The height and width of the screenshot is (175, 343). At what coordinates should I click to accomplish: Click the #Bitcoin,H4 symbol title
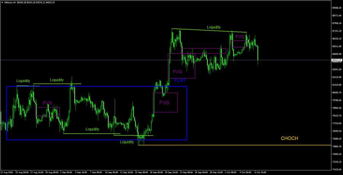coord(10,2)
